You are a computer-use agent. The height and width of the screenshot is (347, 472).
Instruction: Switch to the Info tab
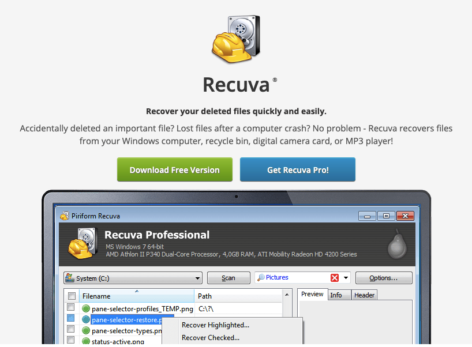(x=336, y=295)
